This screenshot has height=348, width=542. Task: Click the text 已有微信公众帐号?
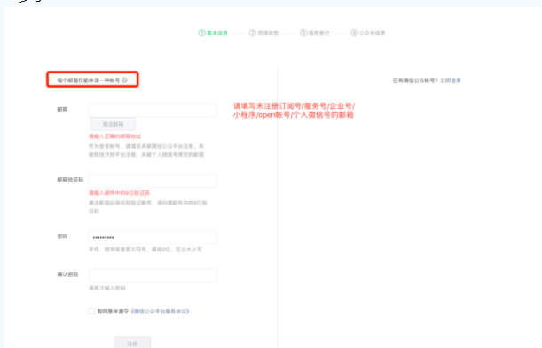(x=415, y=81)
